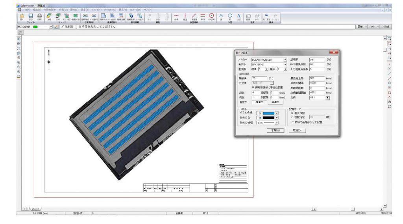Click the 段数 rows count field
This screenshot has width=403, height=224.
(256, 93)
